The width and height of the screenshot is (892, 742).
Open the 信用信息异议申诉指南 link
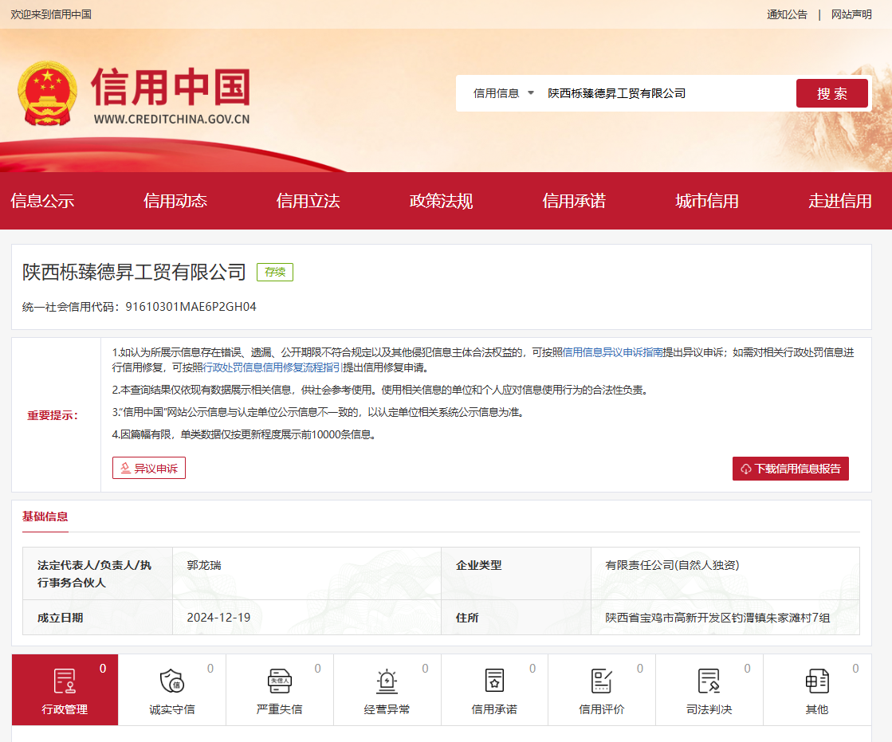(613, 352)
